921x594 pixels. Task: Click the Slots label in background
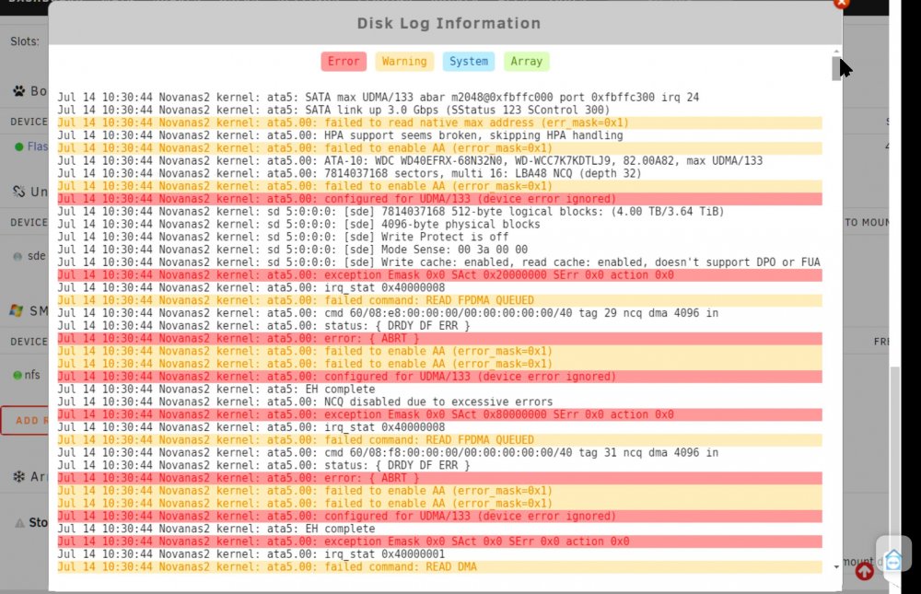point(25,41)
